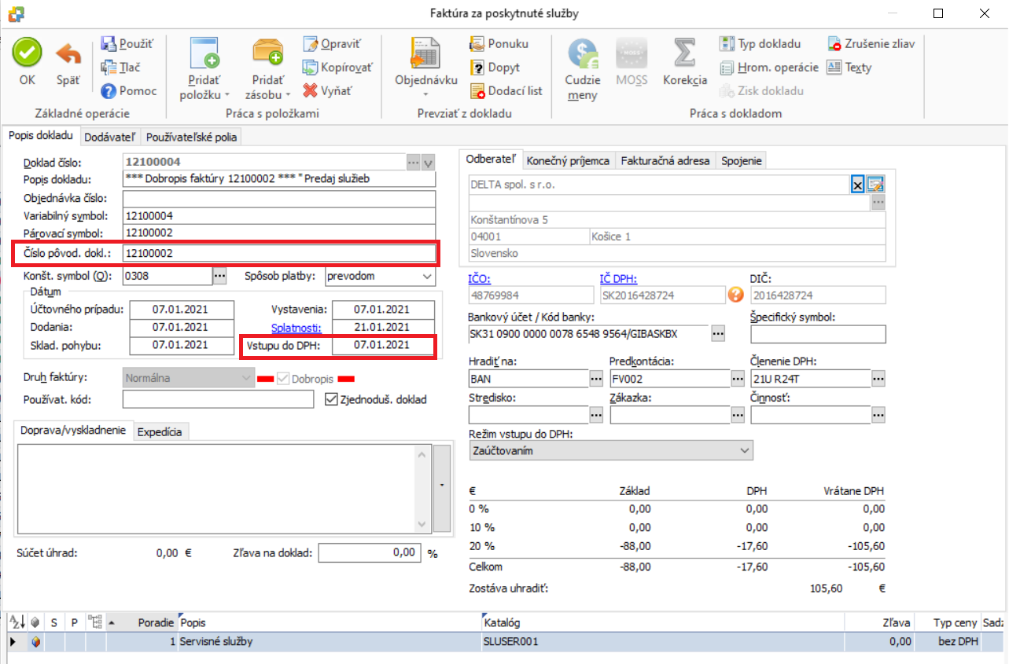This screenshot has height=664, width=1009.
Task: Click the orange IČ DPH verification icon
Action: (x=735, y=295)
